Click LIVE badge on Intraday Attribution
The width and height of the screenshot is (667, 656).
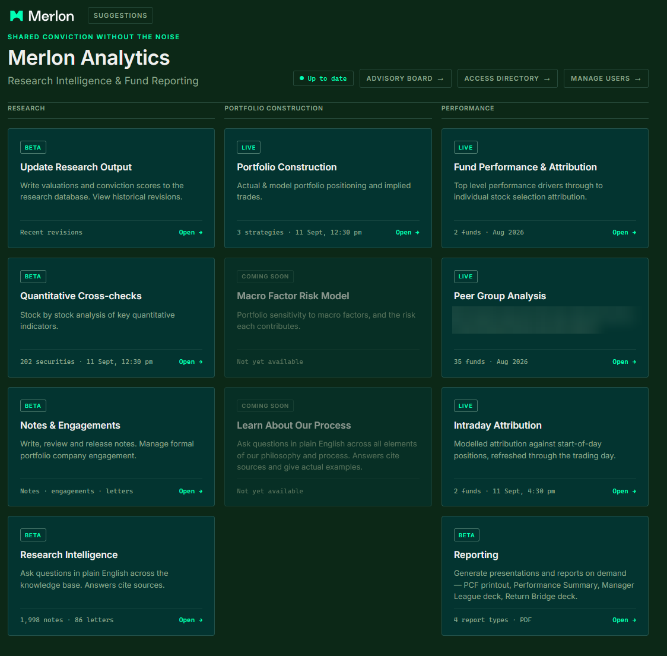(465, 406)
